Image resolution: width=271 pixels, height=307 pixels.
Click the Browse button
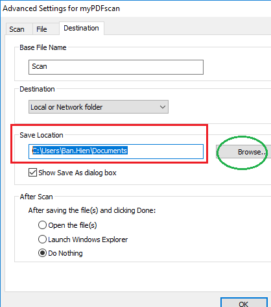click(x=244, y=152)
